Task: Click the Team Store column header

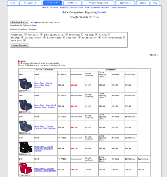Action: [143, 159]
